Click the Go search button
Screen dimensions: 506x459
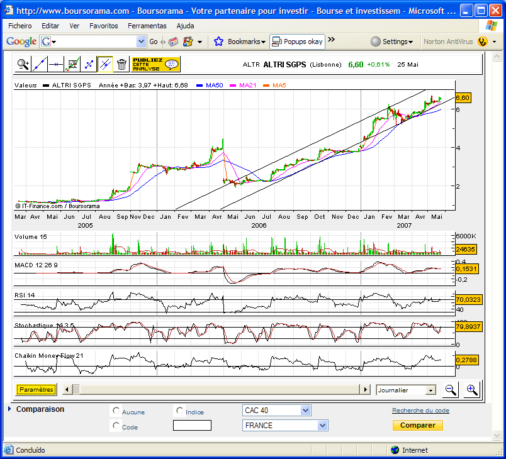(154, 41)
